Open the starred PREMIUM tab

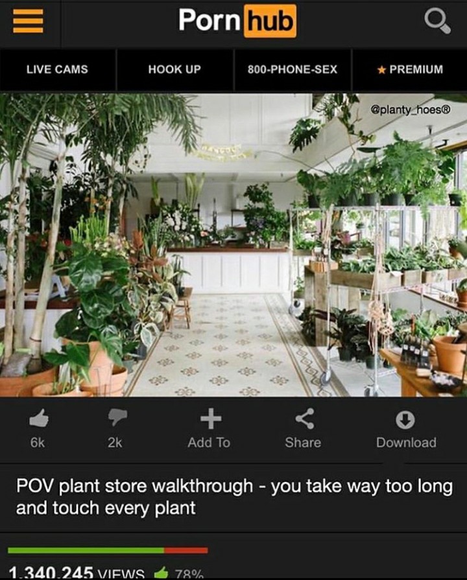point(410,69)
